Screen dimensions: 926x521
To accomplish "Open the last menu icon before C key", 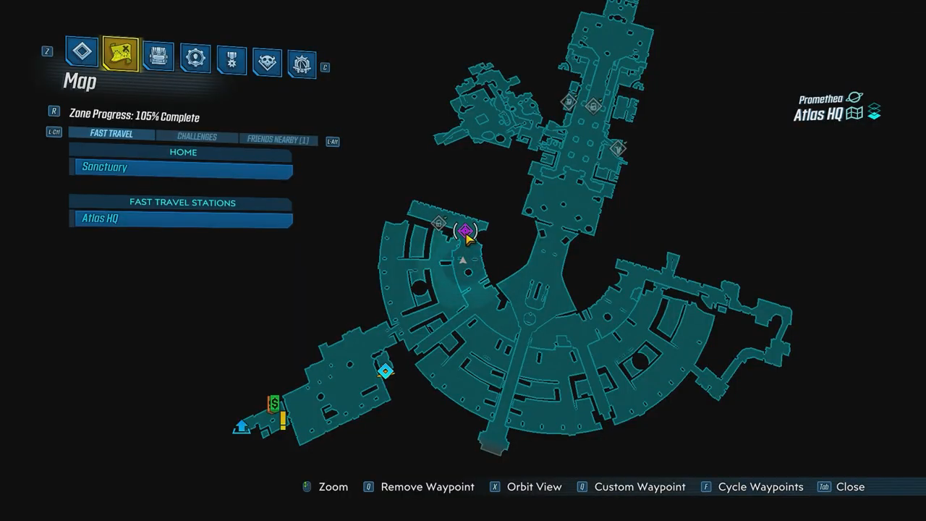I will tap(302, 64).
